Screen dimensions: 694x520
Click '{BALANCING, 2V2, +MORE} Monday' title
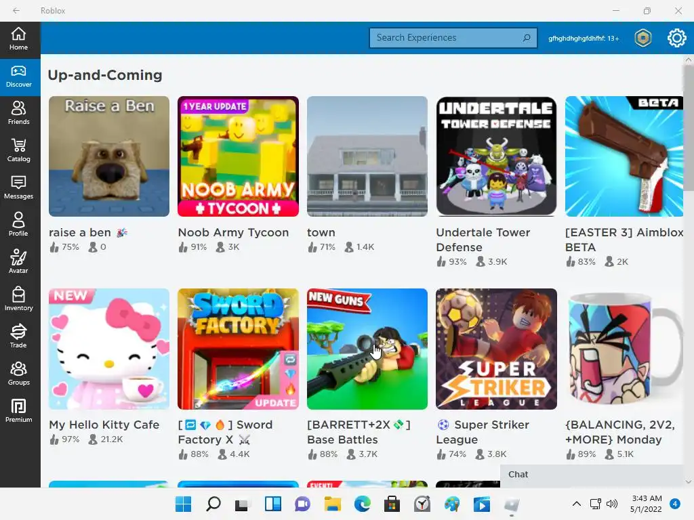[620, 432]
